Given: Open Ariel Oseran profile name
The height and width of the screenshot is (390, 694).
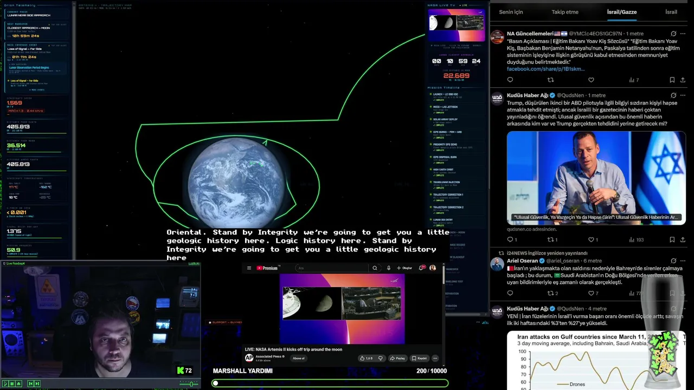Looking at the screenshot, I should point(522,261).
